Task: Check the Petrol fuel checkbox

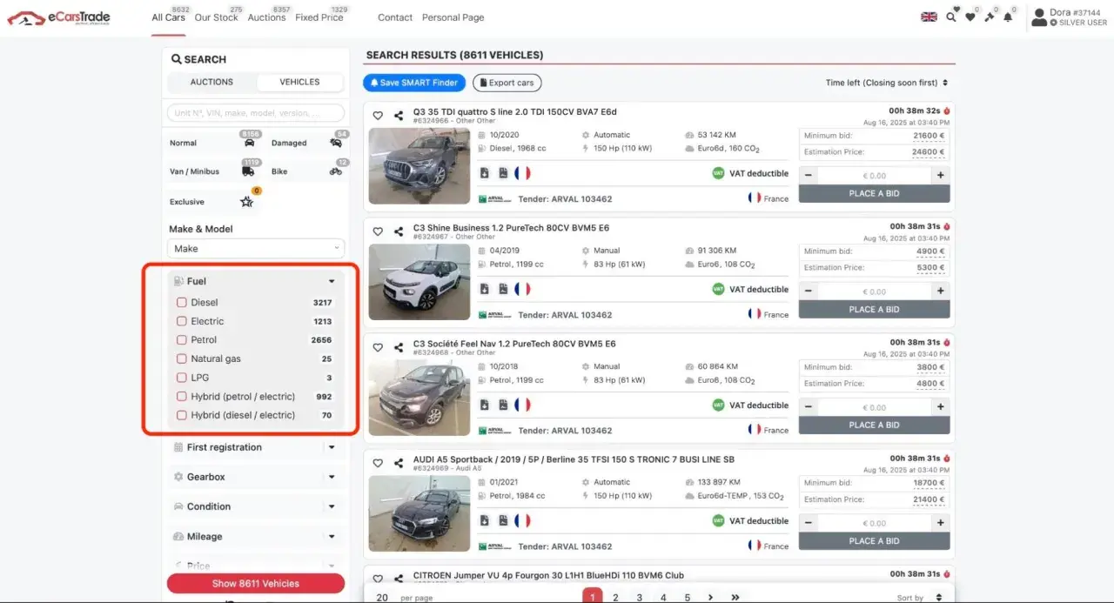Action: coord(182,340)
